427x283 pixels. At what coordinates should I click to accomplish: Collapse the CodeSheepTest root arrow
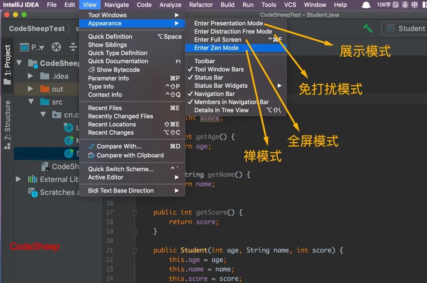click(x=19, y=62)
